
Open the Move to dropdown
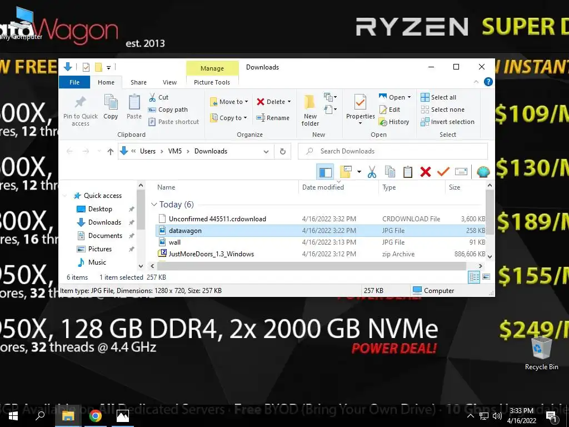click(x=229, y=102)
